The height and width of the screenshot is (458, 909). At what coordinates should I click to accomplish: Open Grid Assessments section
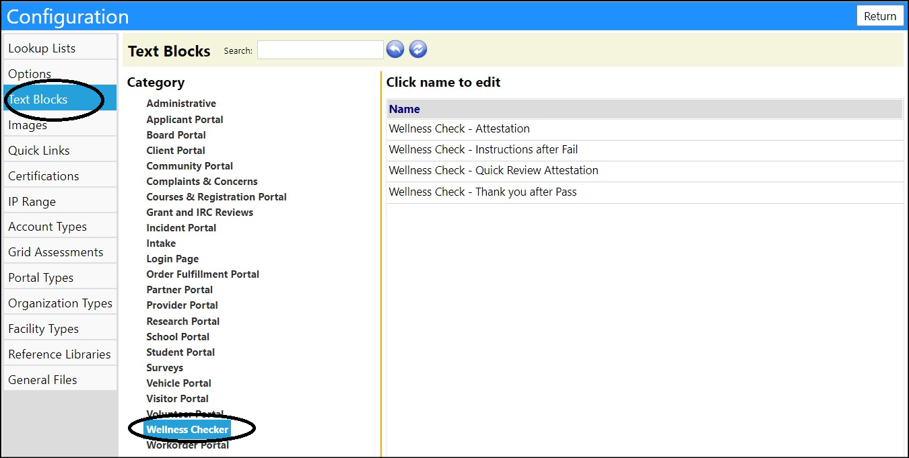[x=60, y=252]
